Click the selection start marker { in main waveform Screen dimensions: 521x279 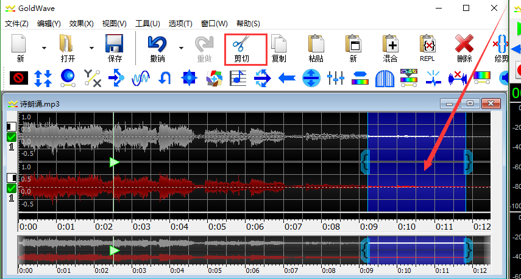pyautogui.click(x=365, y=162)
